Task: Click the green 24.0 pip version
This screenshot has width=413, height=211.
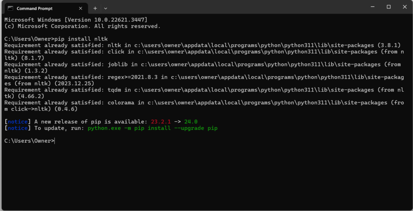Action: tap(191, 122)
